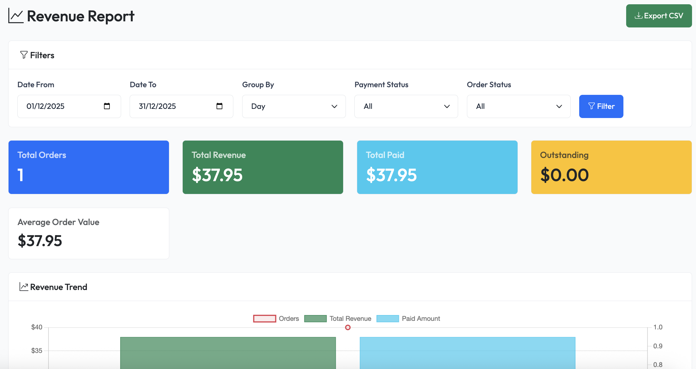Select the Total Orders summary card
696x369 pixels.
pyautogui.click(x=88, y=167)
